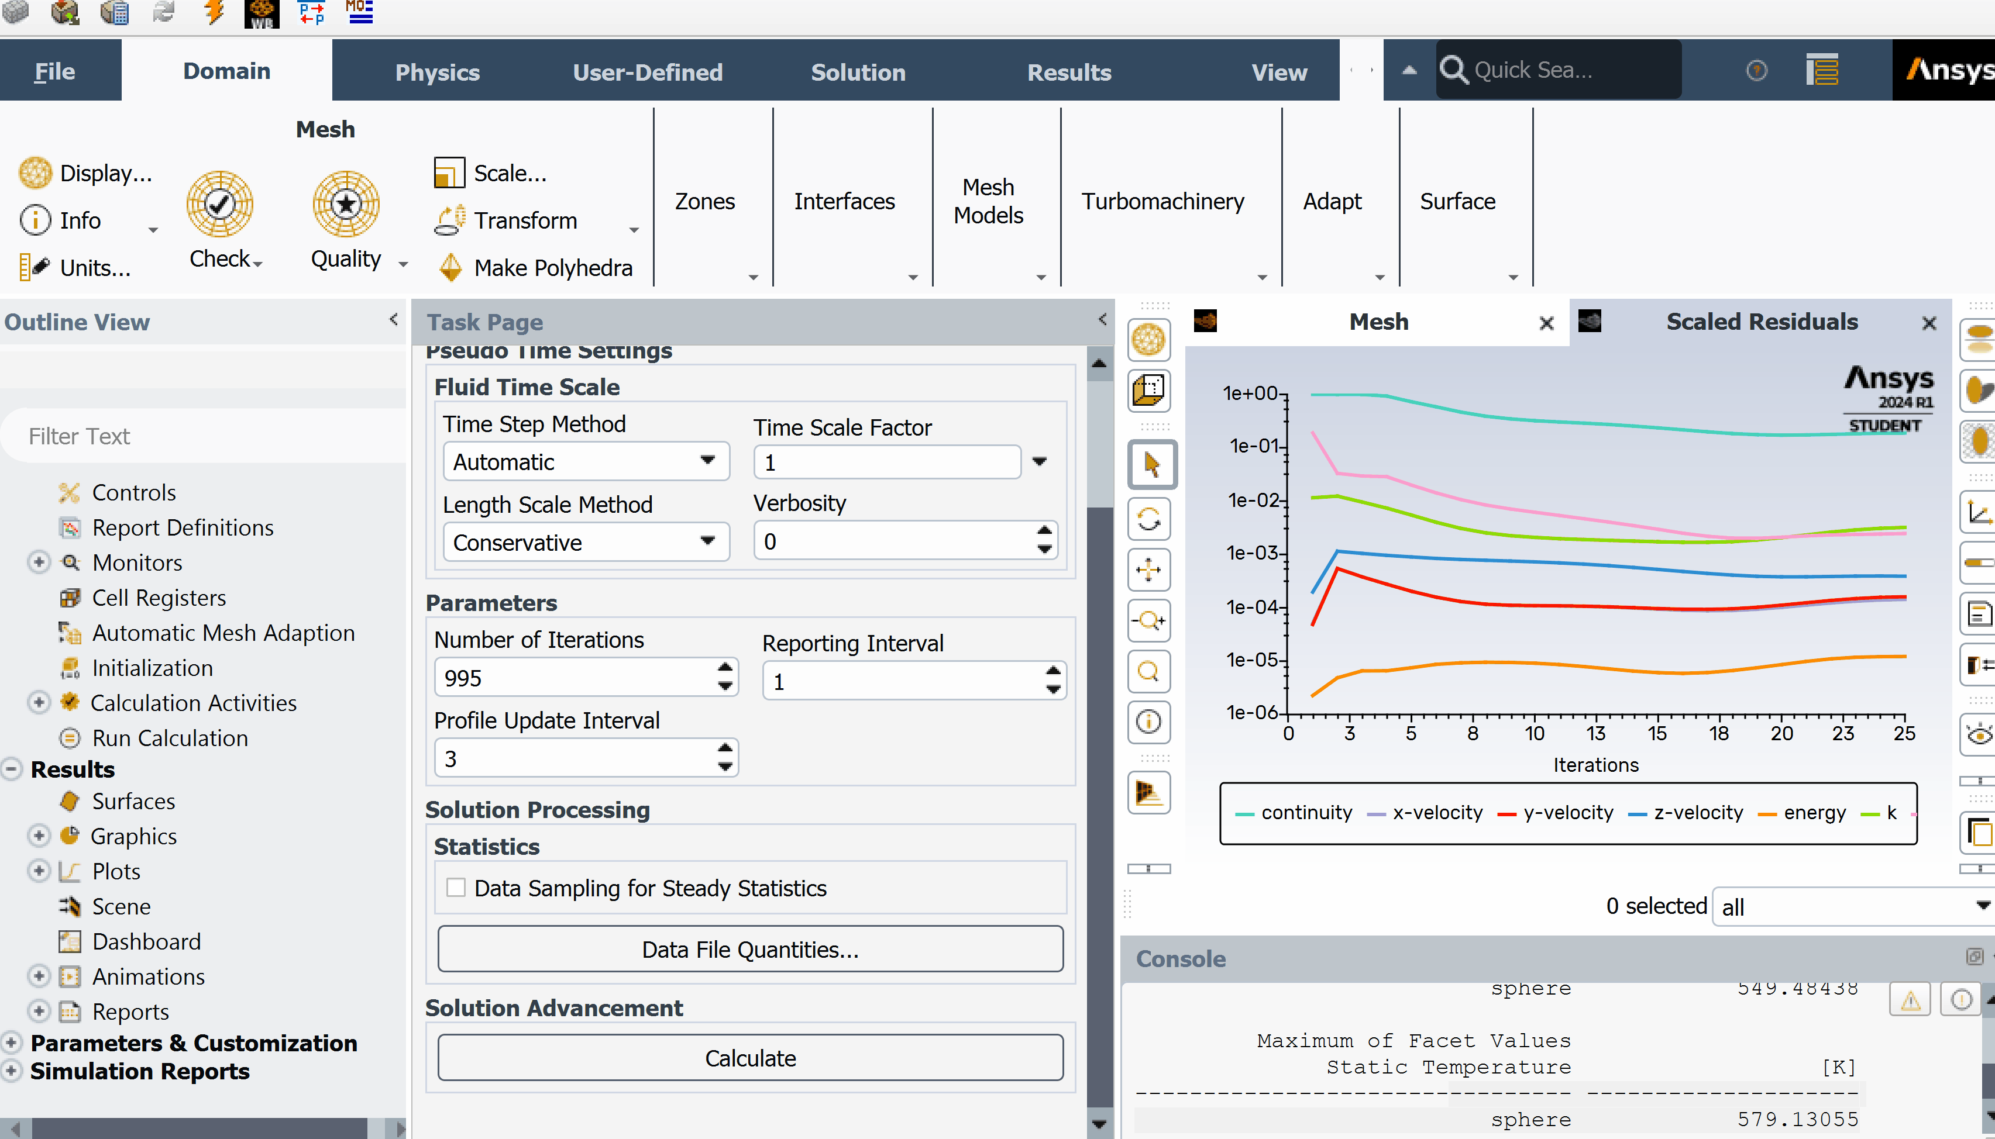Click the rotate view tool

coord(1149,519)
